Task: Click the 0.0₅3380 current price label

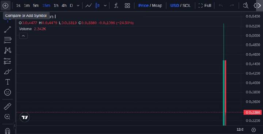Action: coord(253,113)
